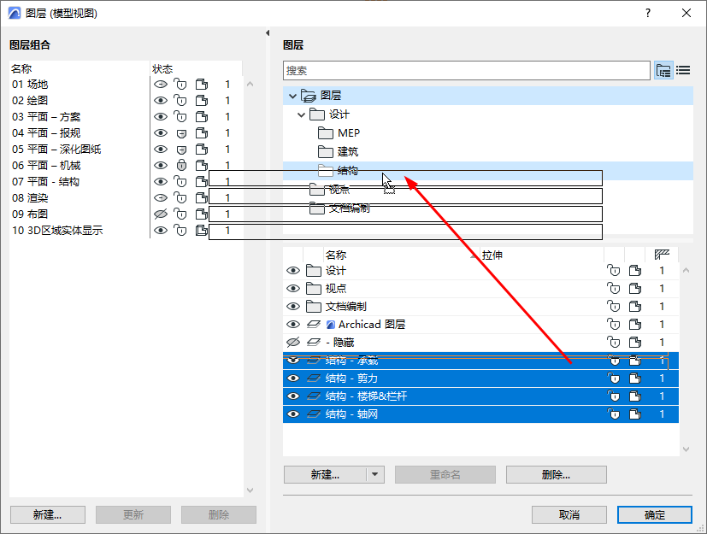The width and height of the screenshot is (707, 534).
Task: Click 状态 column header in combinations
Action: coord(162,69)
